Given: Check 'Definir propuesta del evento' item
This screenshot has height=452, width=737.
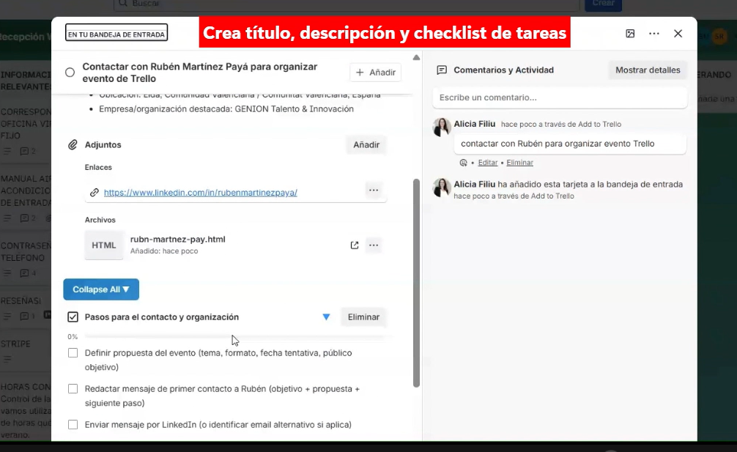Looking at the screenshot, I should click(x=73, y=353).
